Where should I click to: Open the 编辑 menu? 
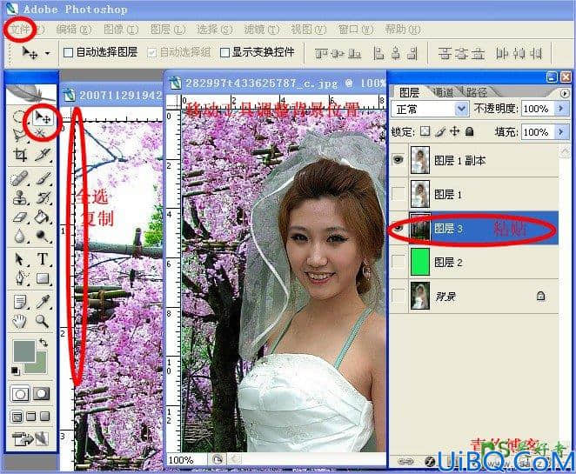pyautogui.click(x=73, y=29)
